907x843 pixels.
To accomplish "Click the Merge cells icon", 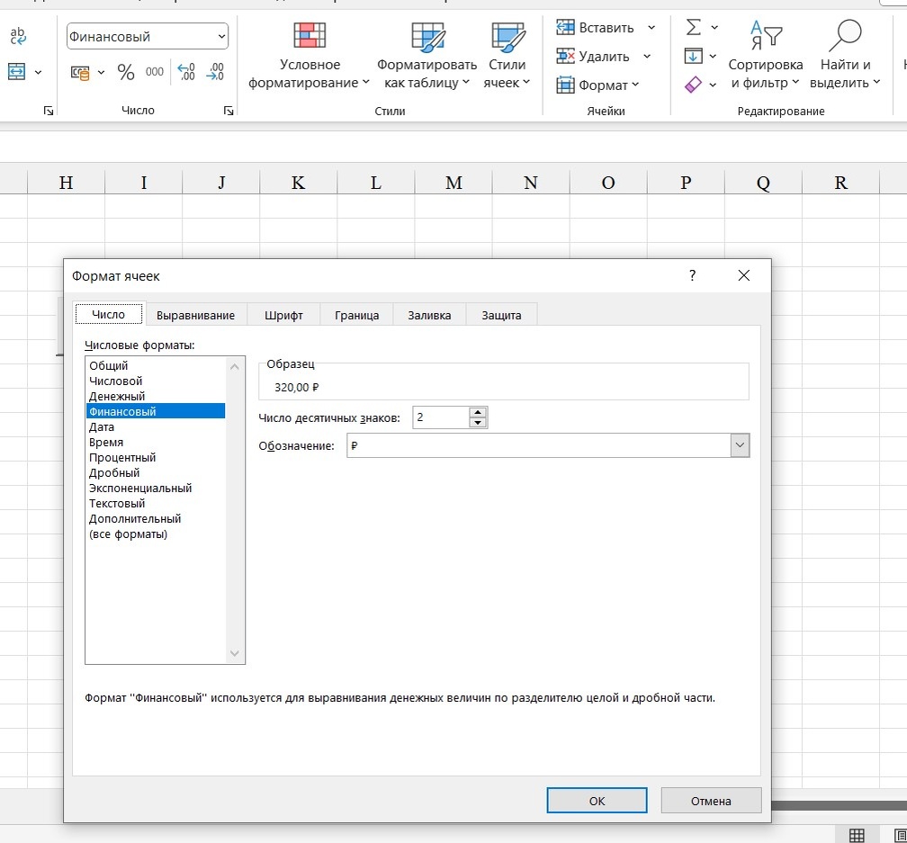I will click(x=16, y=72).
